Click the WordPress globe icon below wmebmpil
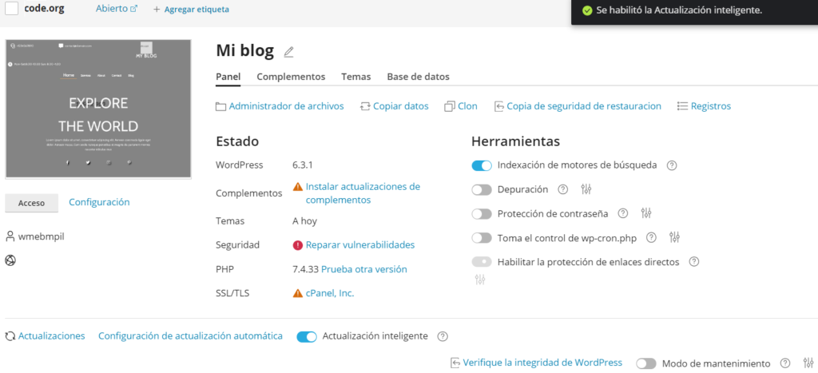This screenshot has height=373, width=818. (10, 260)
